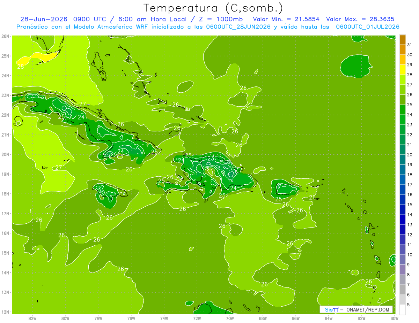Click the '66W' longitude axis label

[x=295, y=318]
